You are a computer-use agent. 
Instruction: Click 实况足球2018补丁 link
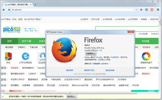[x=73, y=79]
